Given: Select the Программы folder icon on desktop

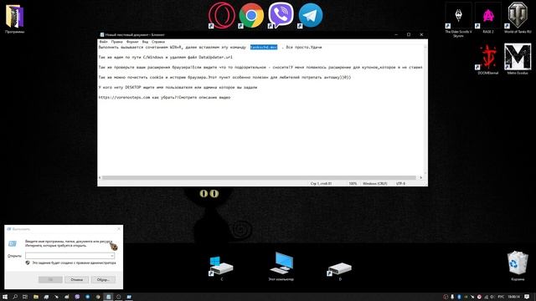Looking at the screenshot, I should click(x=15, y=18).
